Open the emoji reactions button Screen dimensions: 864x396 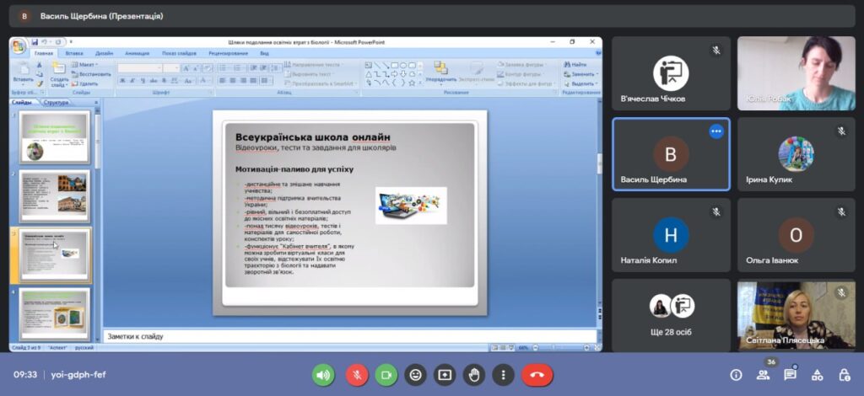(x=415, y=375)
